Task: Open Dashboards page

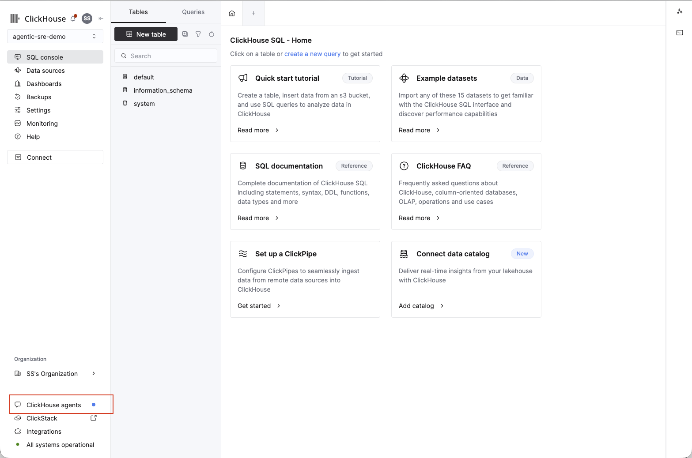Action: (x=55, y=83)
